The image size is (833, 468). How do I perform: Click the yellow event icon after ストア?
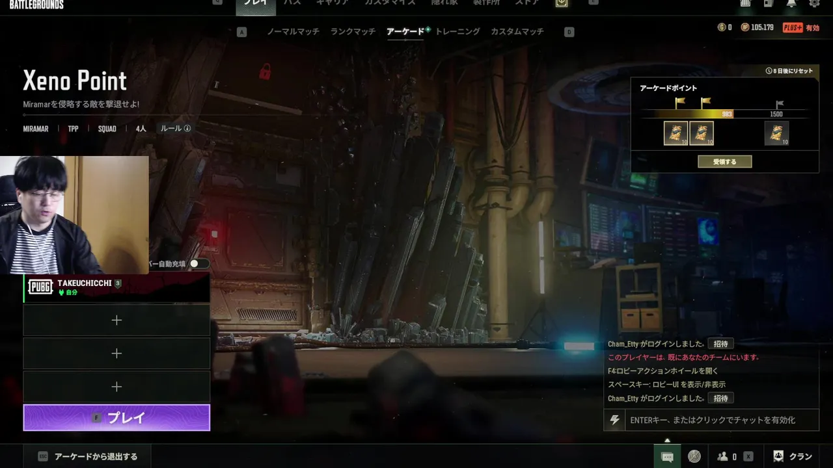click(562, 3)
